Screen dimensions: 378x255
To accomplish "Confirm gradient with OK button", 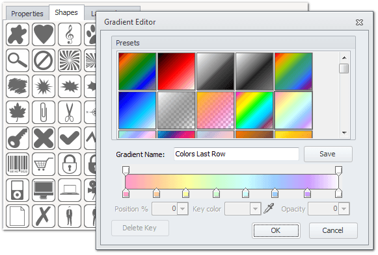I will 276,230.
